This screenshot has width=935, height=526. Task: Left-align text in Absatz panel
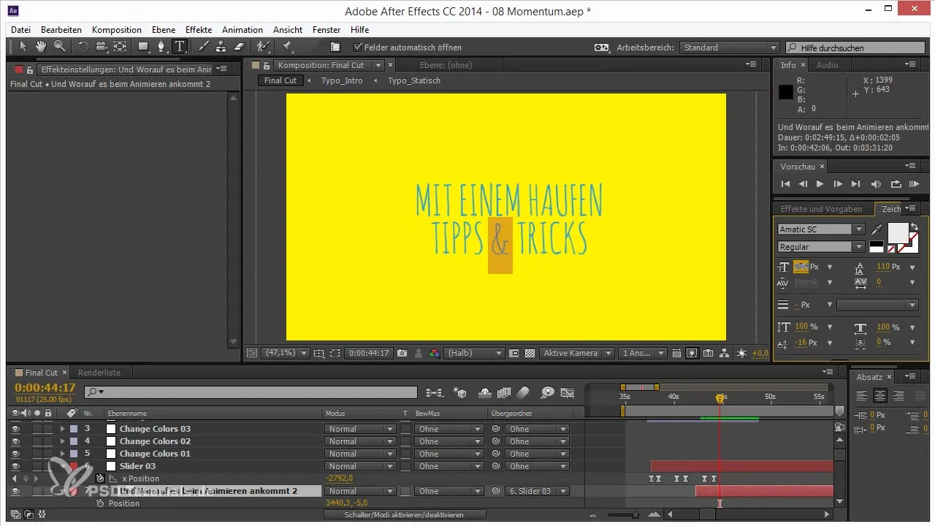click(x=863, y=395)
